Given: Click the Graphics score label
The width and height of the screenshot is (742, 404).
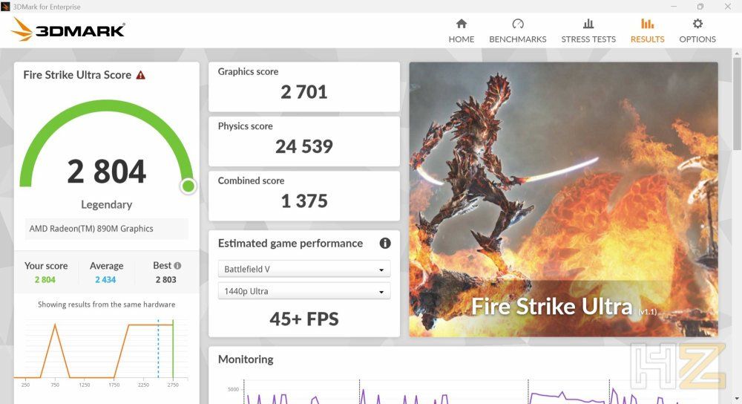Looking at the screenshot, I should 248,71.
